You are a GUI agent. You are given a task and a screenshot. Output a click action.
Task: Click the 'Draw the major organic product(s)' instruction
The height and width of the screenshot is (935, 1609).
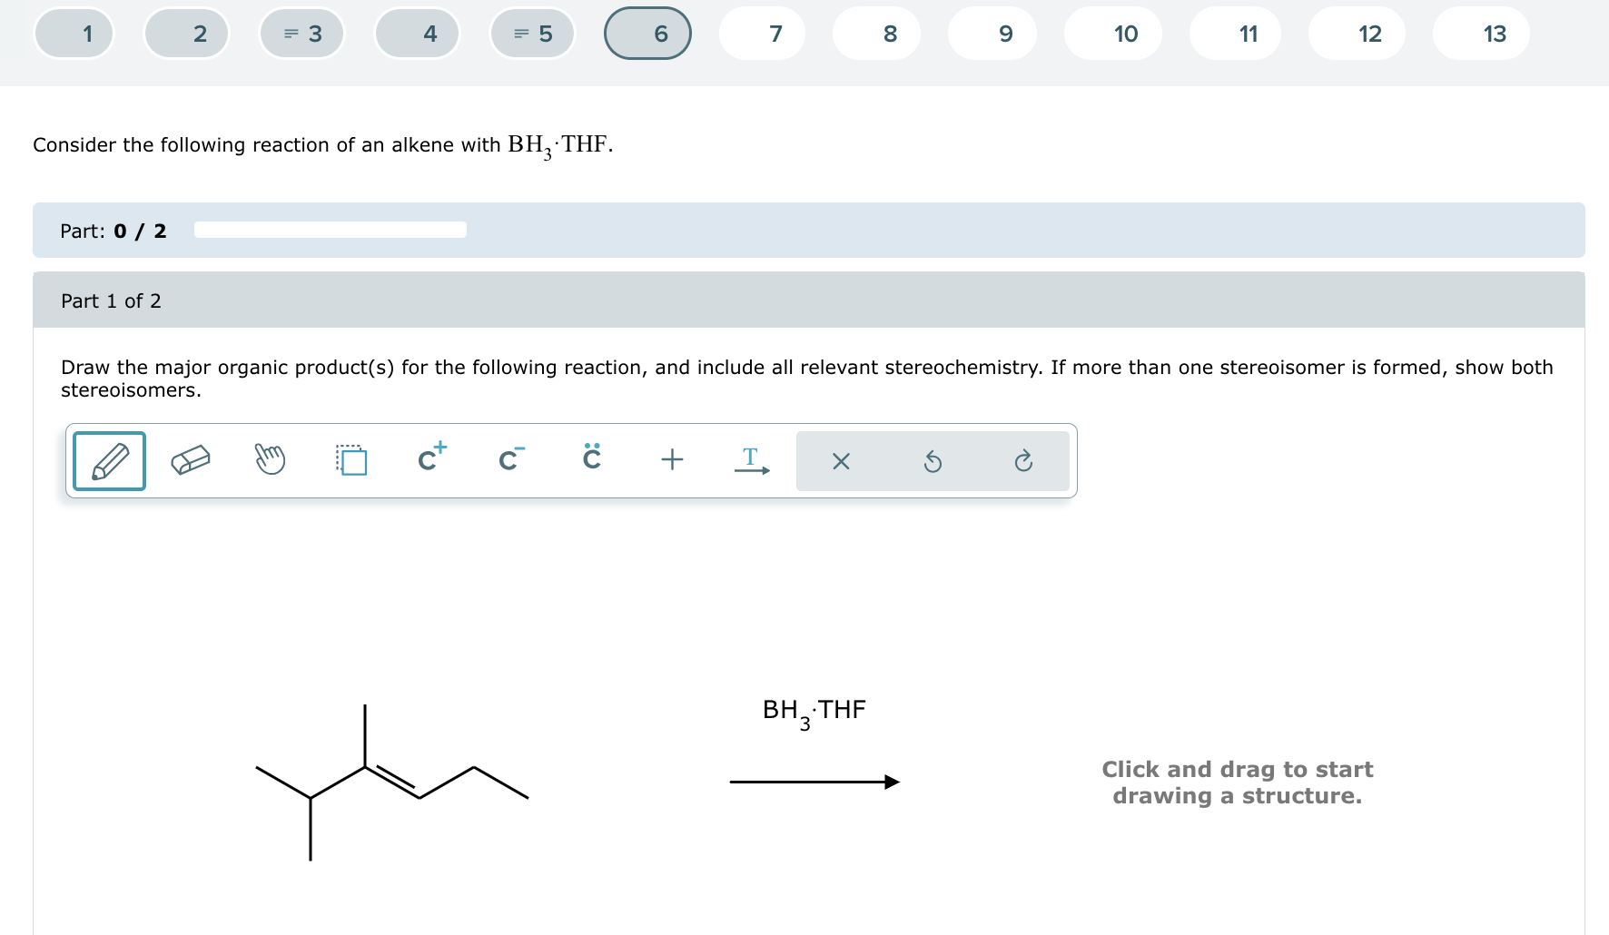pos(807,379)
